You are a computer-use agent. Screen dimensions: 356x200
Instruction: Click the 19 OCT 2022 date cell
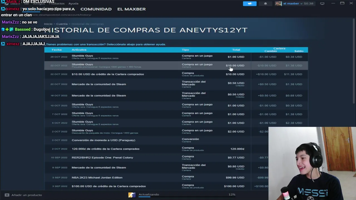59,96
